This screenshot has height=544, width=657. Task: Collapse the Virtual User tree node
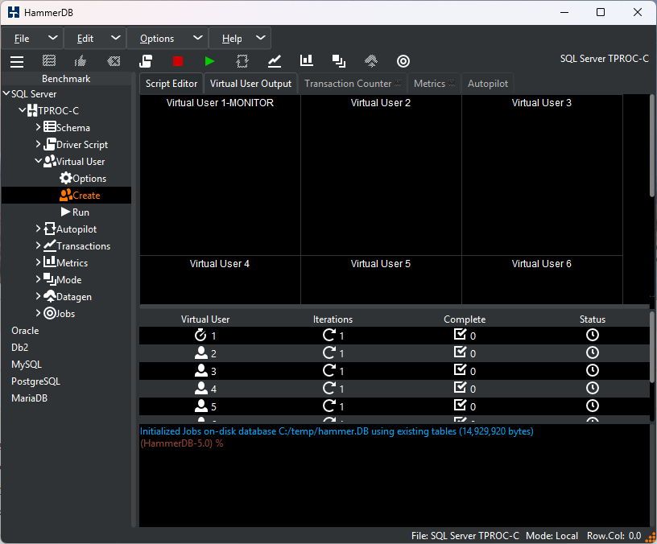38,161
